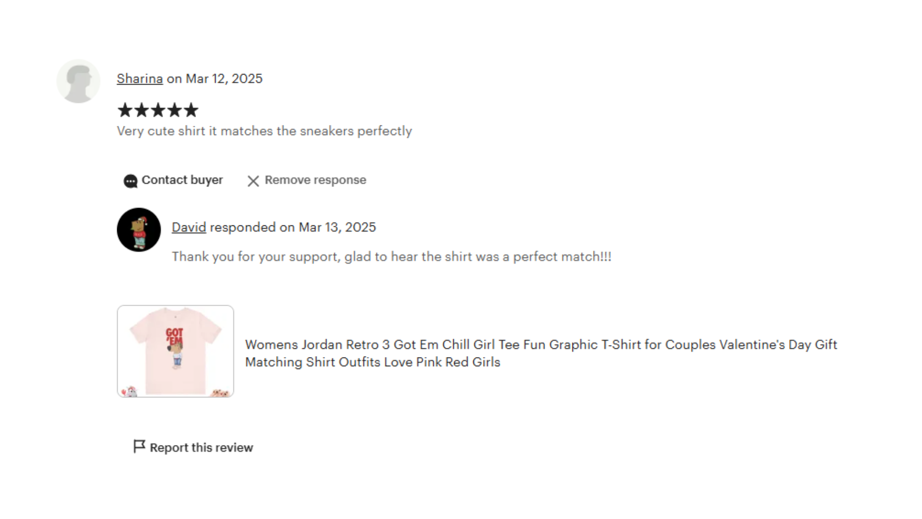Click the fifth star in the rating
This screenshot has height=519, width=922.
[191, 110]
